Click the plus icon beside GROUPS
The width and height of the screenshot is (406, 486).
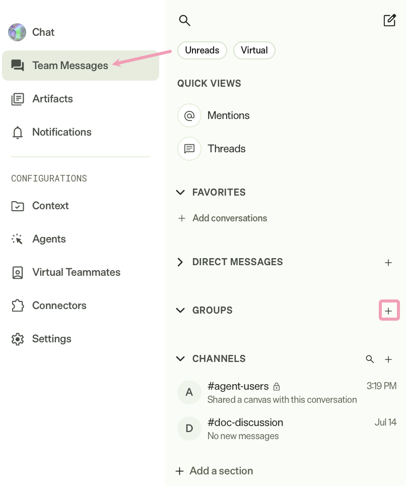click(x=388, y=311)
